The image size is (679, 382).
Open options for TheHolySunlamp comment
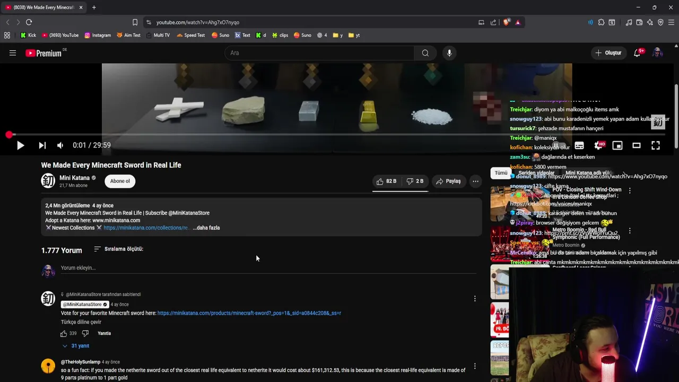click(475, 366)
